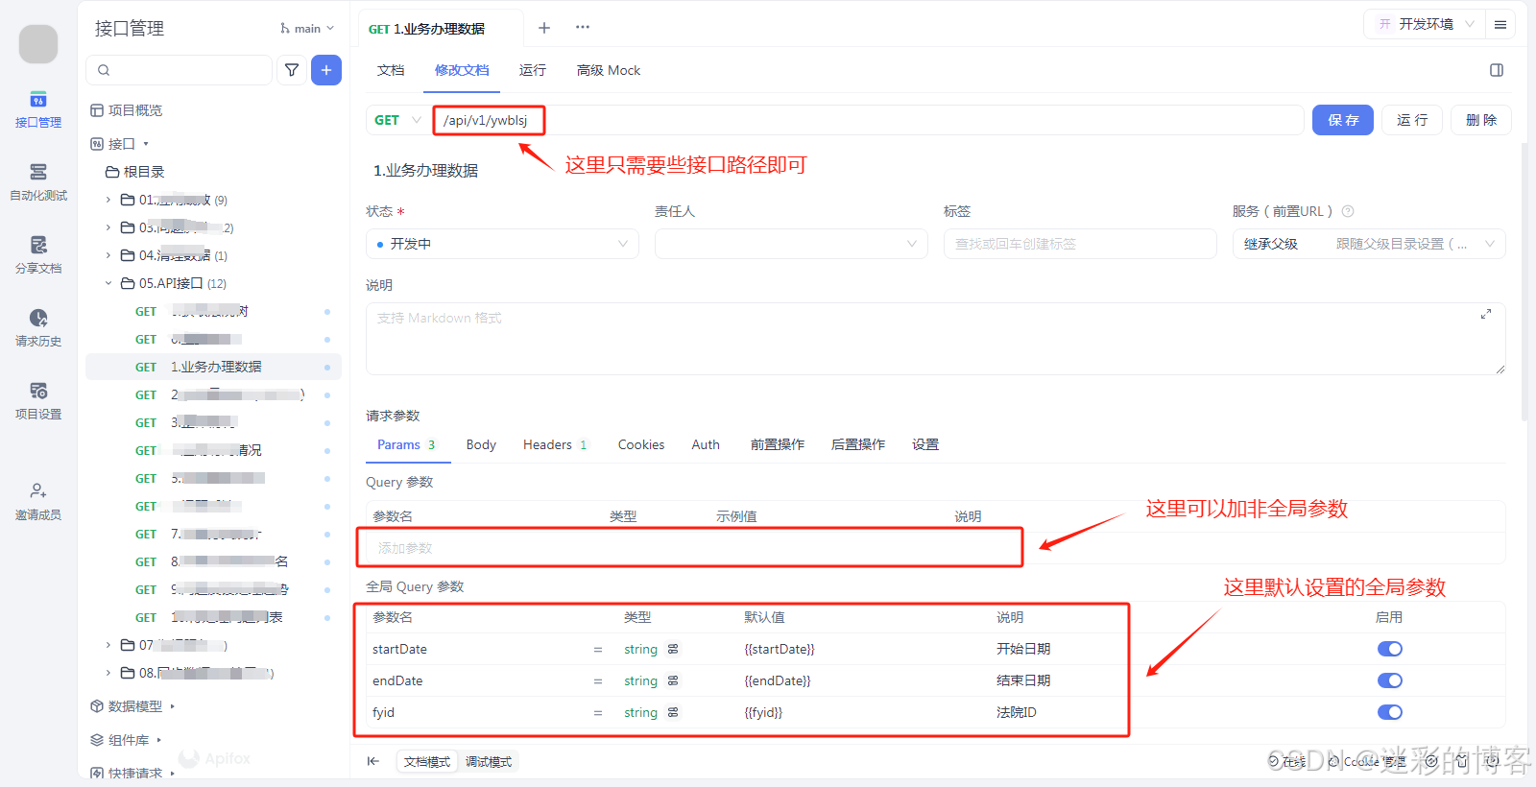This screenshot has height=787, width=1536.
Task: Click the blue 保存 button
Action: coord(1343,120)
